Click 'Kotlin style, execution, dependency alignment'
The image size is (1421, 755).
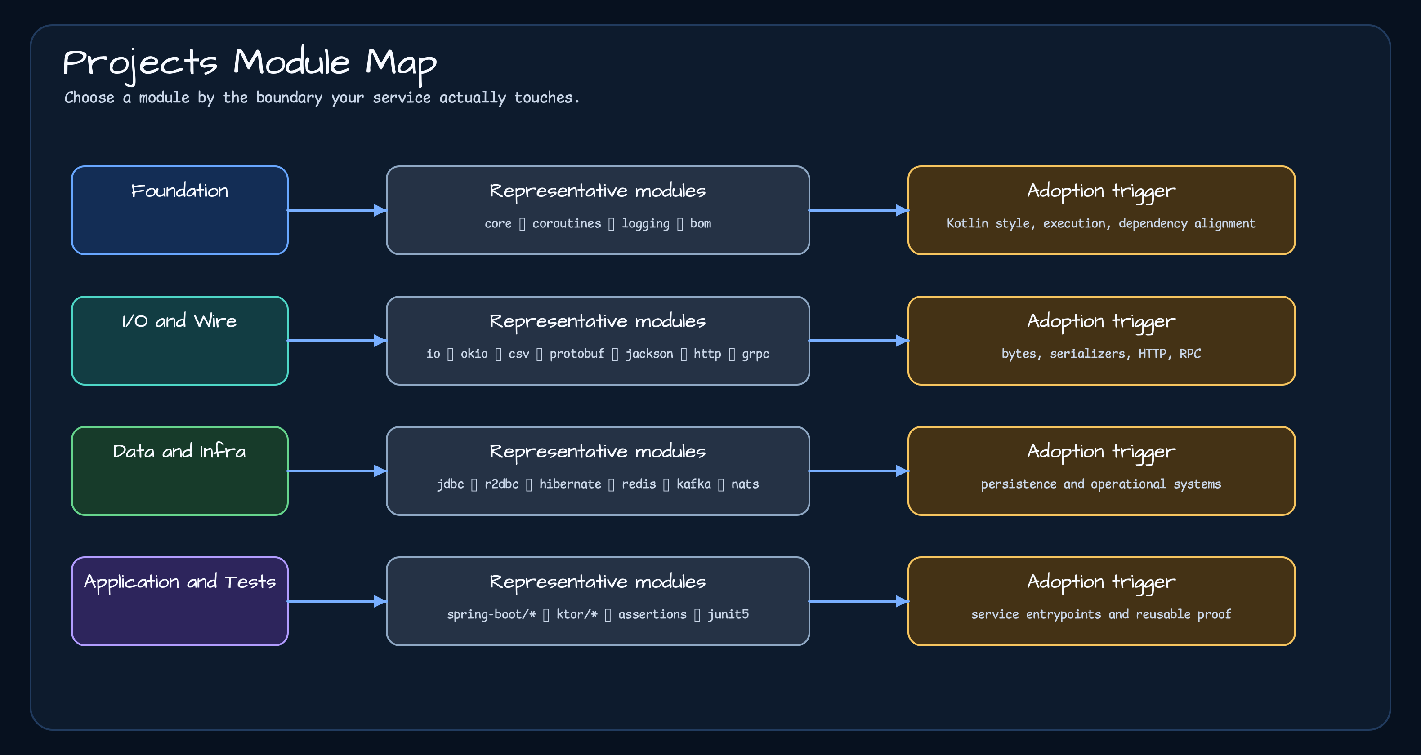(x=1101, y=223)
